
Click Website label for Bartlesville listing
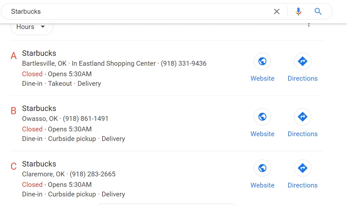click(x=262, y=78)
